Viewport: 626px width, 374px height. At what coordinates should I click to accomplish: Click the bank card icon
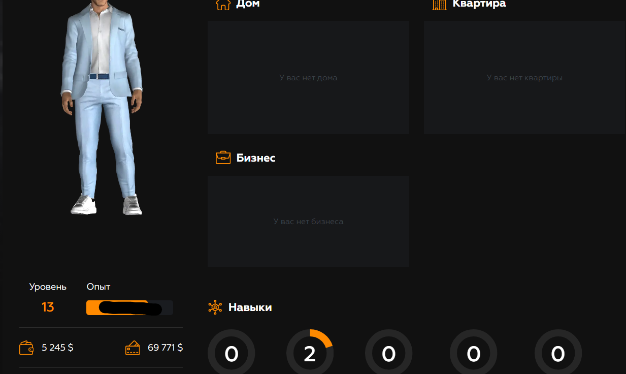tap(133, 348)
